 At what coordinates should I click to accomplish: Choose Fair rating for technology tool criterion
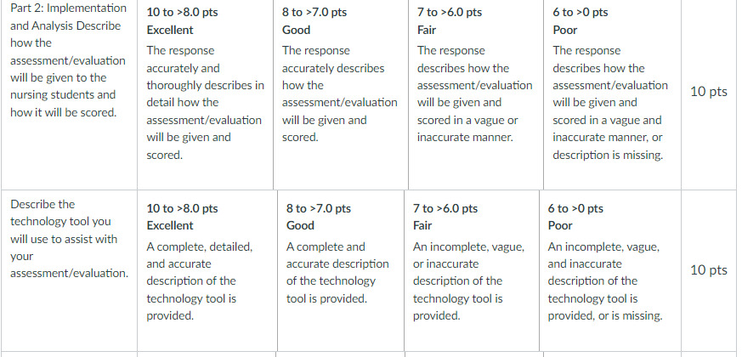472,270
